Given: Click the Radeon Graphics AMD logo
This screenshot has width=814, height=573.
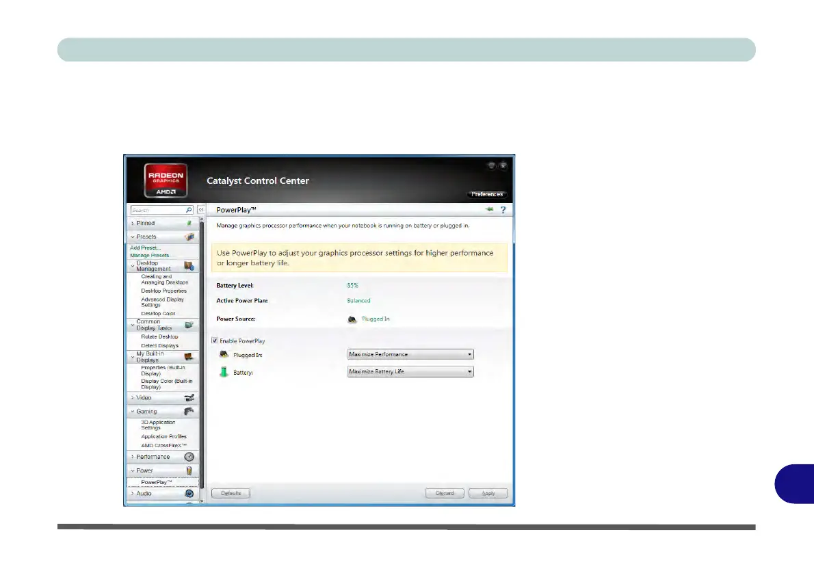Looking at the screenshot, I should (x=166, y=181).
